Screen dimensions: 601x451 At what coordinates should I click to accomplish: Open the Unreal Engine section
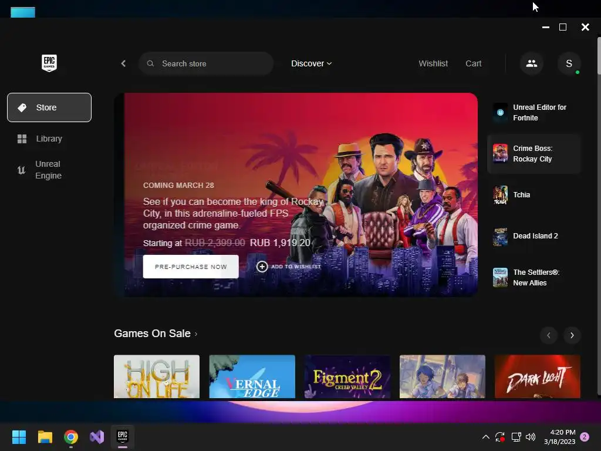[49, 170]
